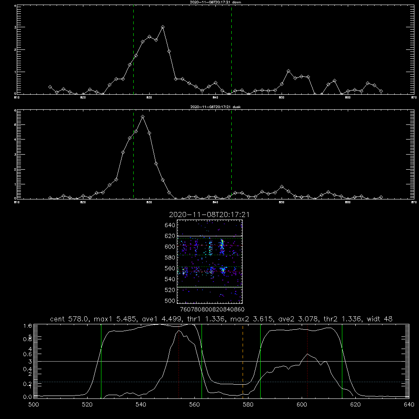
Task: Click the '580' x-axis label in the bottom plot
Action: 248,405
